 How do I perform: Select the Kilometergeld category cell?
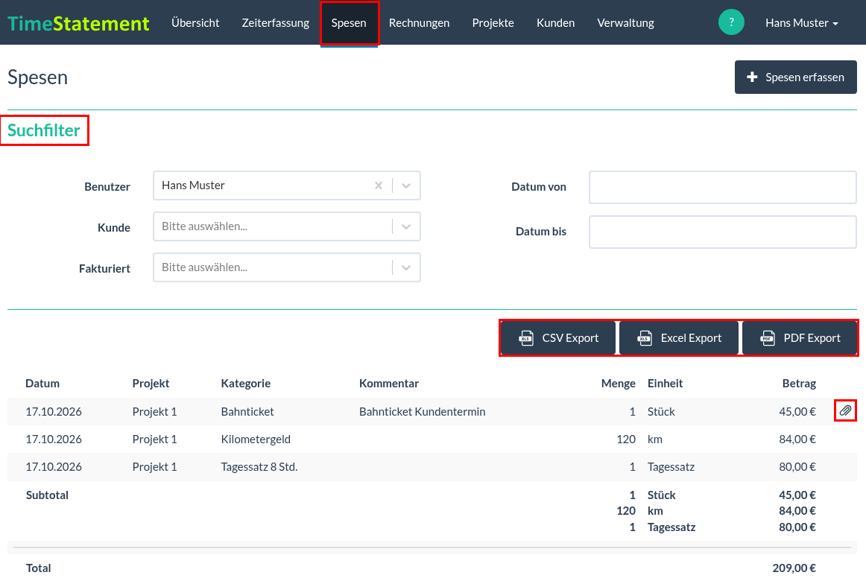pyautogui.click(x=256, y=439)
